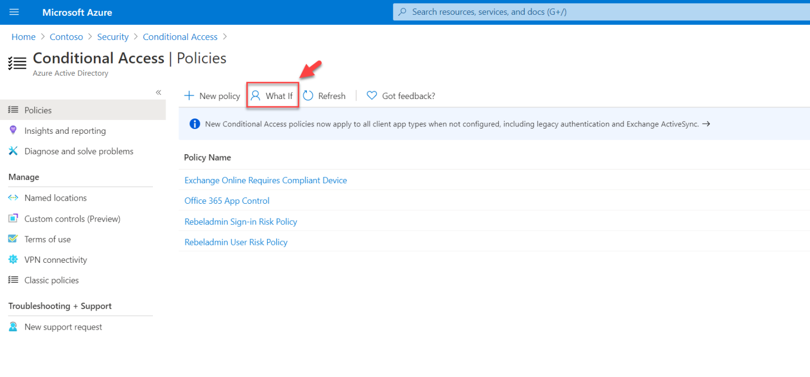
Task: Open Diagnose and solve problems
Action: pos(79,151)
